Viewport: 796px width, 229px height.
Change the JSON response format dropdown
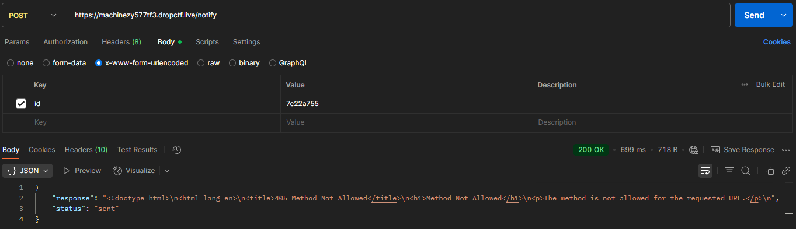(28, 171)
